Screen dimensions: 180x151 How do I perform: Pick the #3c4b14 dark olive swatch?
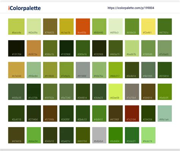[x=132, y=70]
